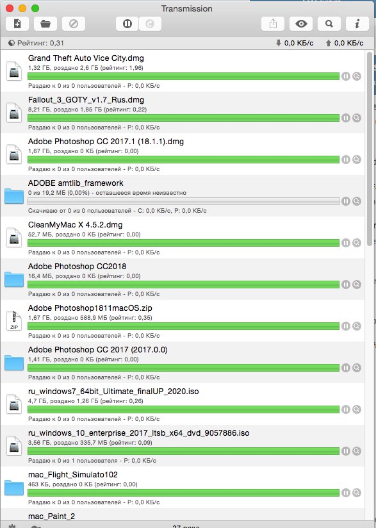The width and height of the screenshot is (376, 528).
Task: Pause the Fallout_3_GOTY_v1.7_Rus.dmg torrent
Action: point(346,118)
